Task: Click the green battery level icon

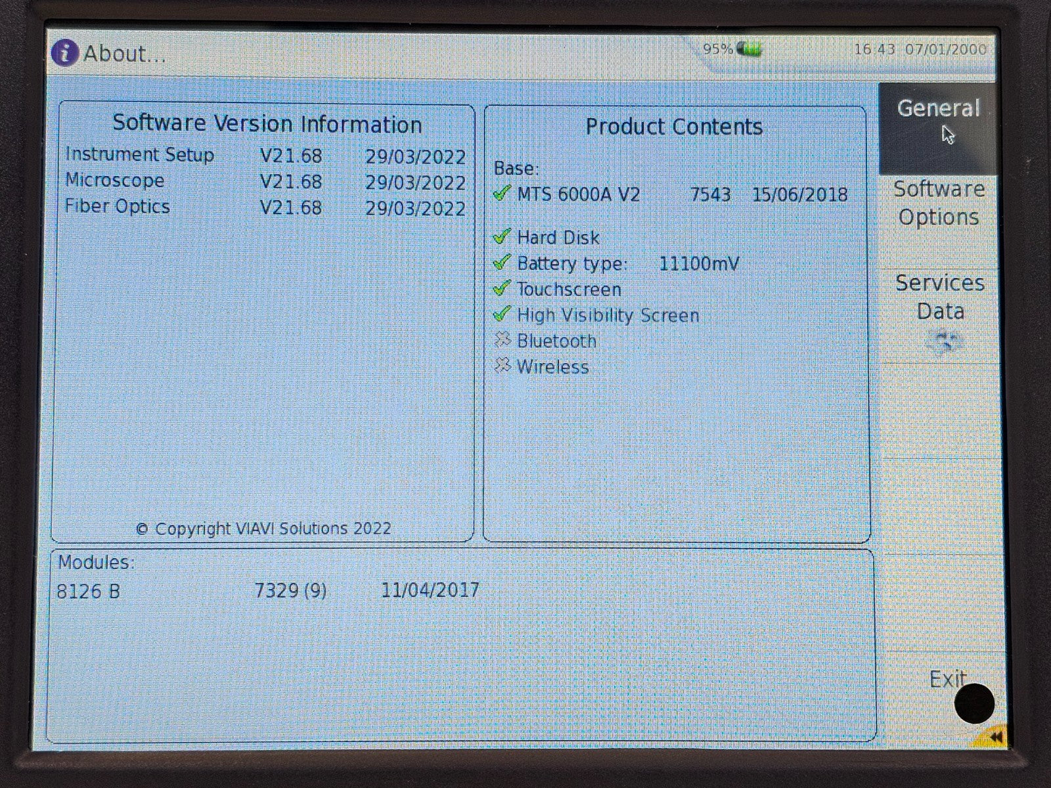Action: (x=749, y=49)
